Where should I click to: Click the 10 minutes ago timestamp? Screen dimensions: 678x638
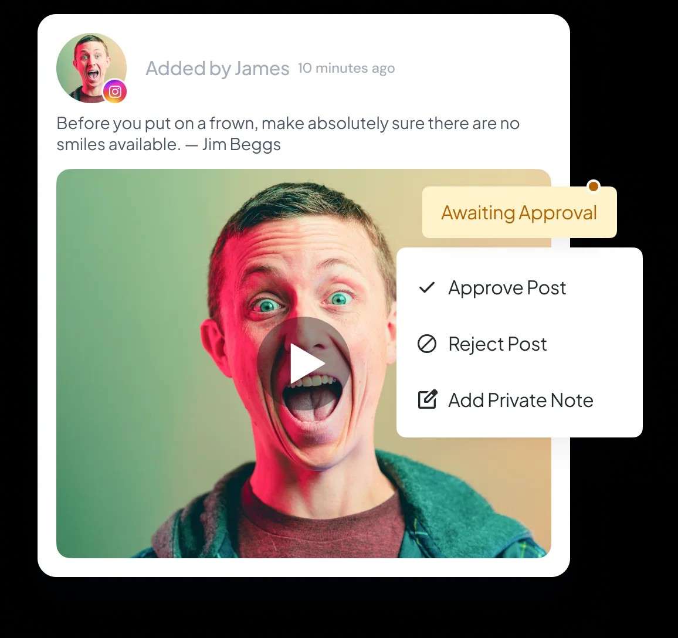tap(347, 68)
